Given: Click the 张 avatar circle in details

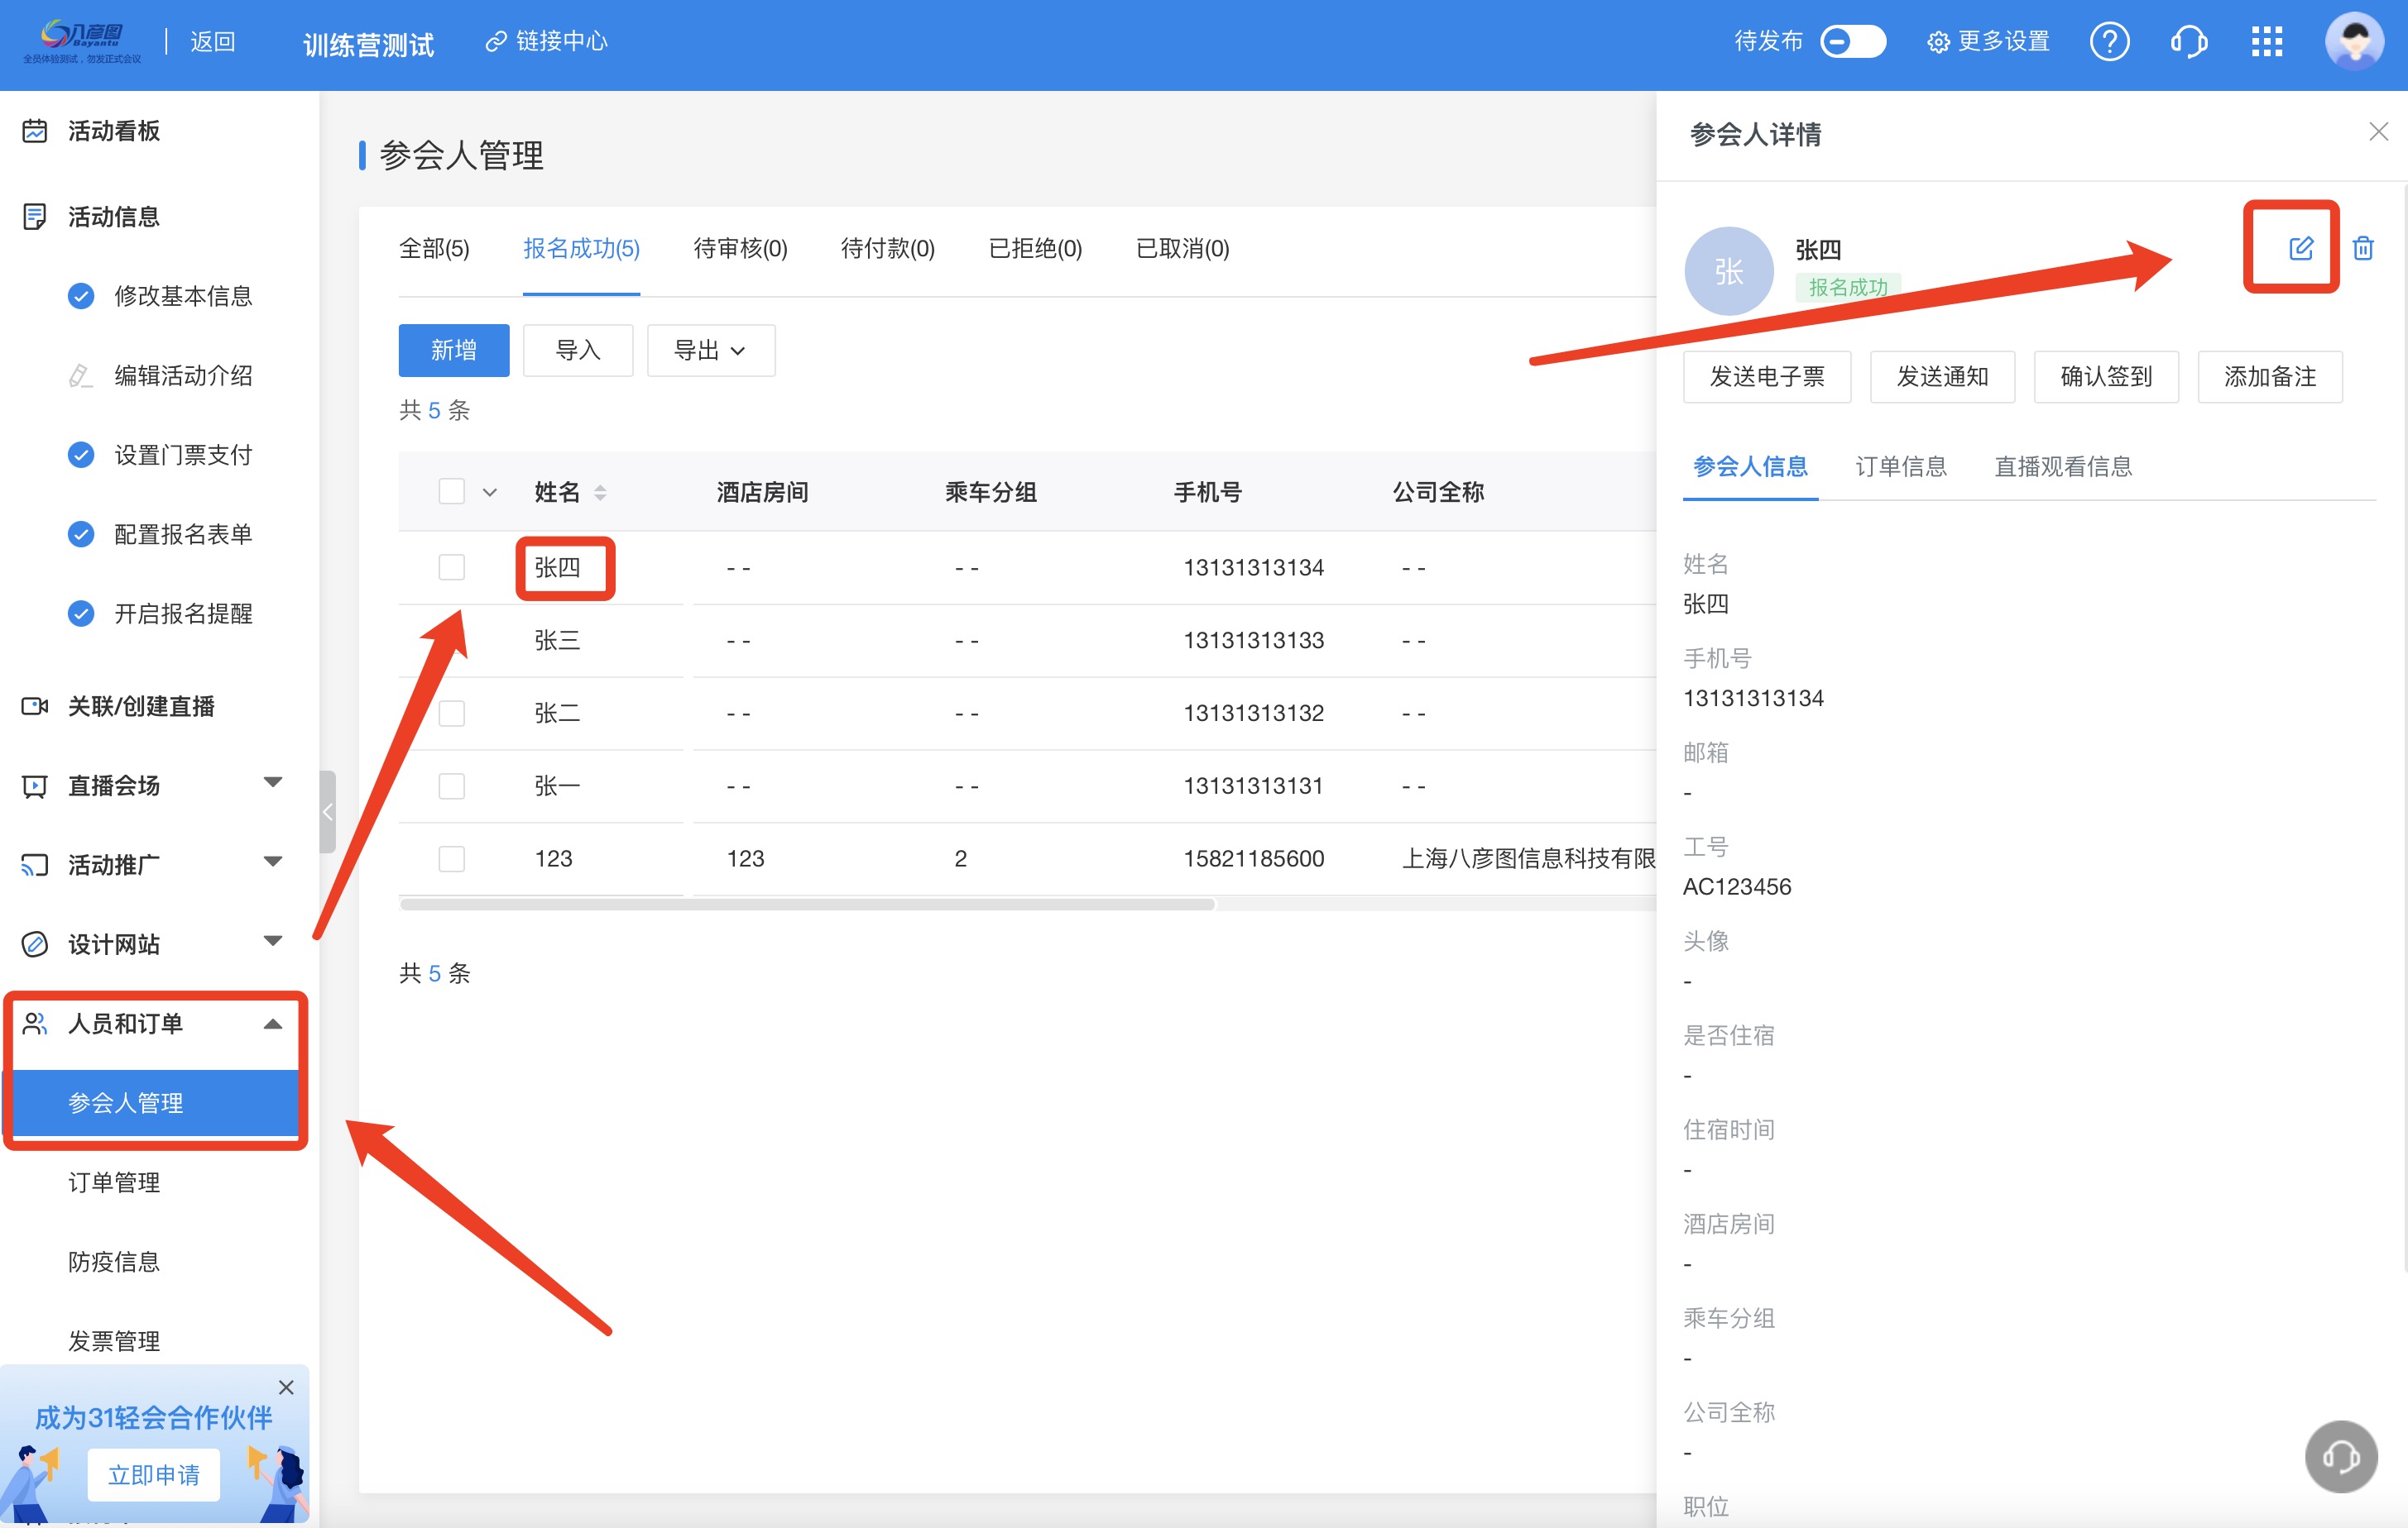Looking at the screenshot, I should pyautogui.click(x=1729, y=271).
